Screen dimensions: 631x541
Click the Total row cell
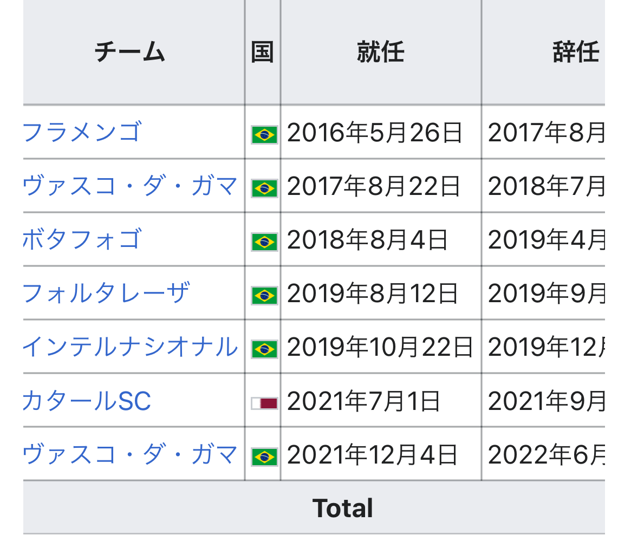click(x=342, y=508)
